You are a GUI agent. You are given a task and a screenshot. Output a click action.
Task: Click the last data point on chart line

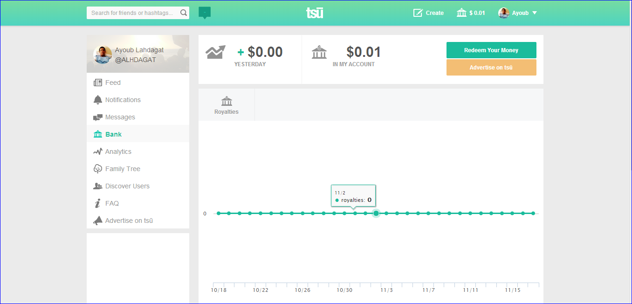[x=533, y=213]
